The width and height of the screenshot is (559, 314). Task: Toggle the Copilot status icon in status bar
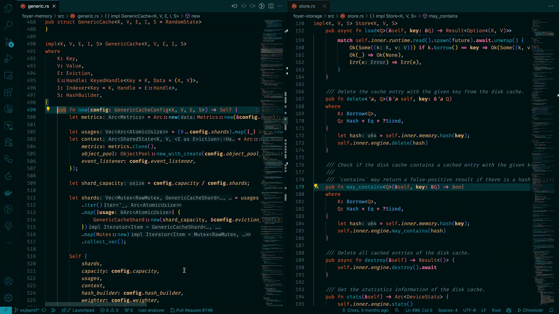(509, 310)
